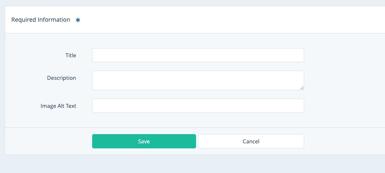The height and width of the screenshot is (173, 385).
Task: Click the white button right of Save
Action: 251,141
